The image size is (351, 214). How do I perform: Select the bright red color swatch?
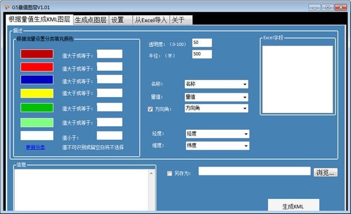tap(37, 67)
